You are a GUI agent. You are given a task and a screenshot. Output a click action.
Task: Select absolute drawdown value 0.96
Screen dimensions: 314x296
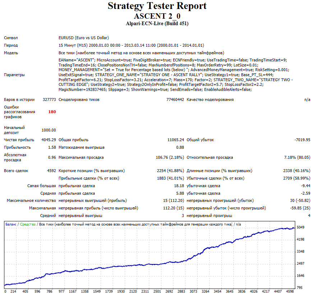coord(52,158)
